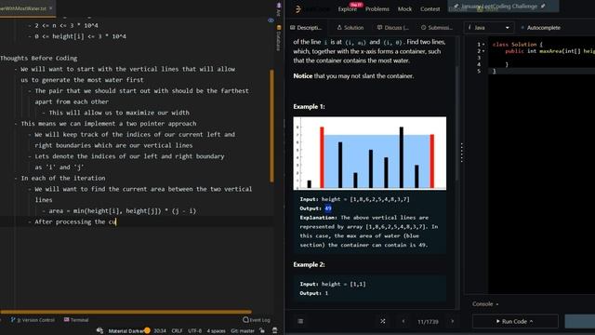595x335 pixels.
Task: Click the 'public int maxArea' code line
Action: click(x=549, y=51)
